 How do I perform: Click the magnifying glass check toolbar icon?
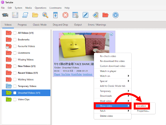[45, 15]
